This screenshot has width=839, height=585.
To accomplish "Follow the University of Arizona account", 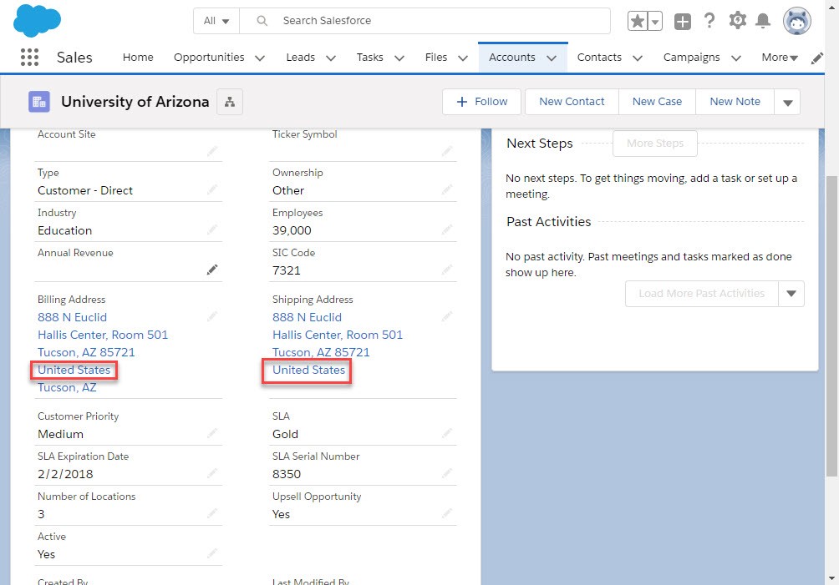I will click(481, 102).
